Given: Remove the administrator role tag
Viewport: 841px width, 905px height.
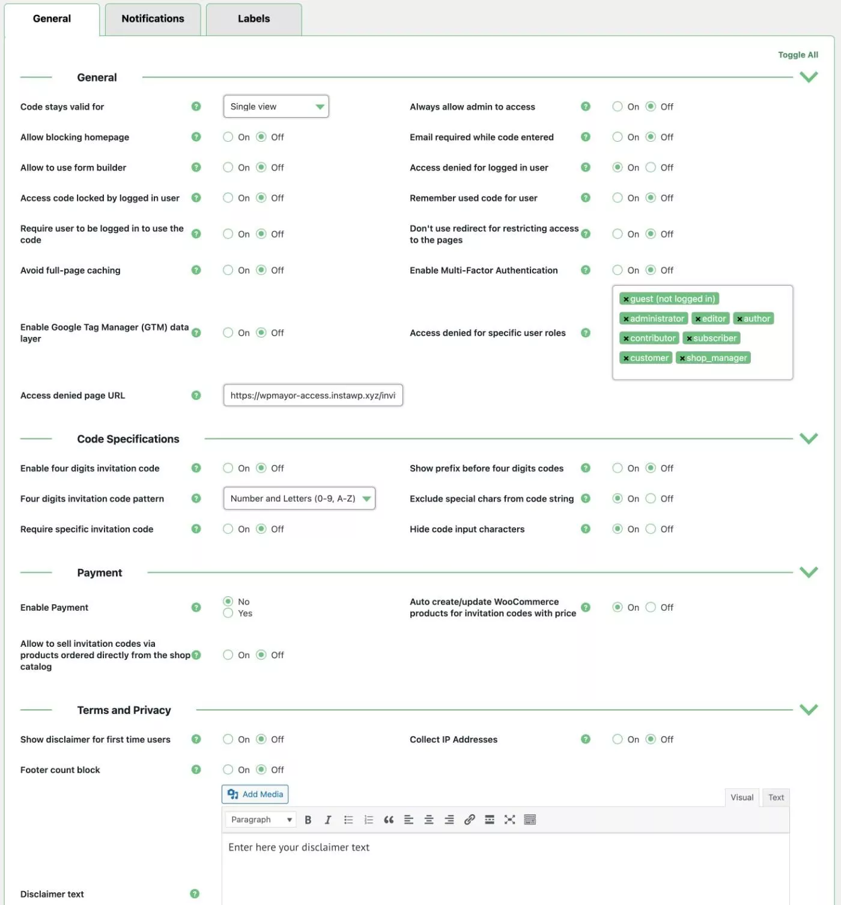Looking at the screenshot, I should (626, 319).
